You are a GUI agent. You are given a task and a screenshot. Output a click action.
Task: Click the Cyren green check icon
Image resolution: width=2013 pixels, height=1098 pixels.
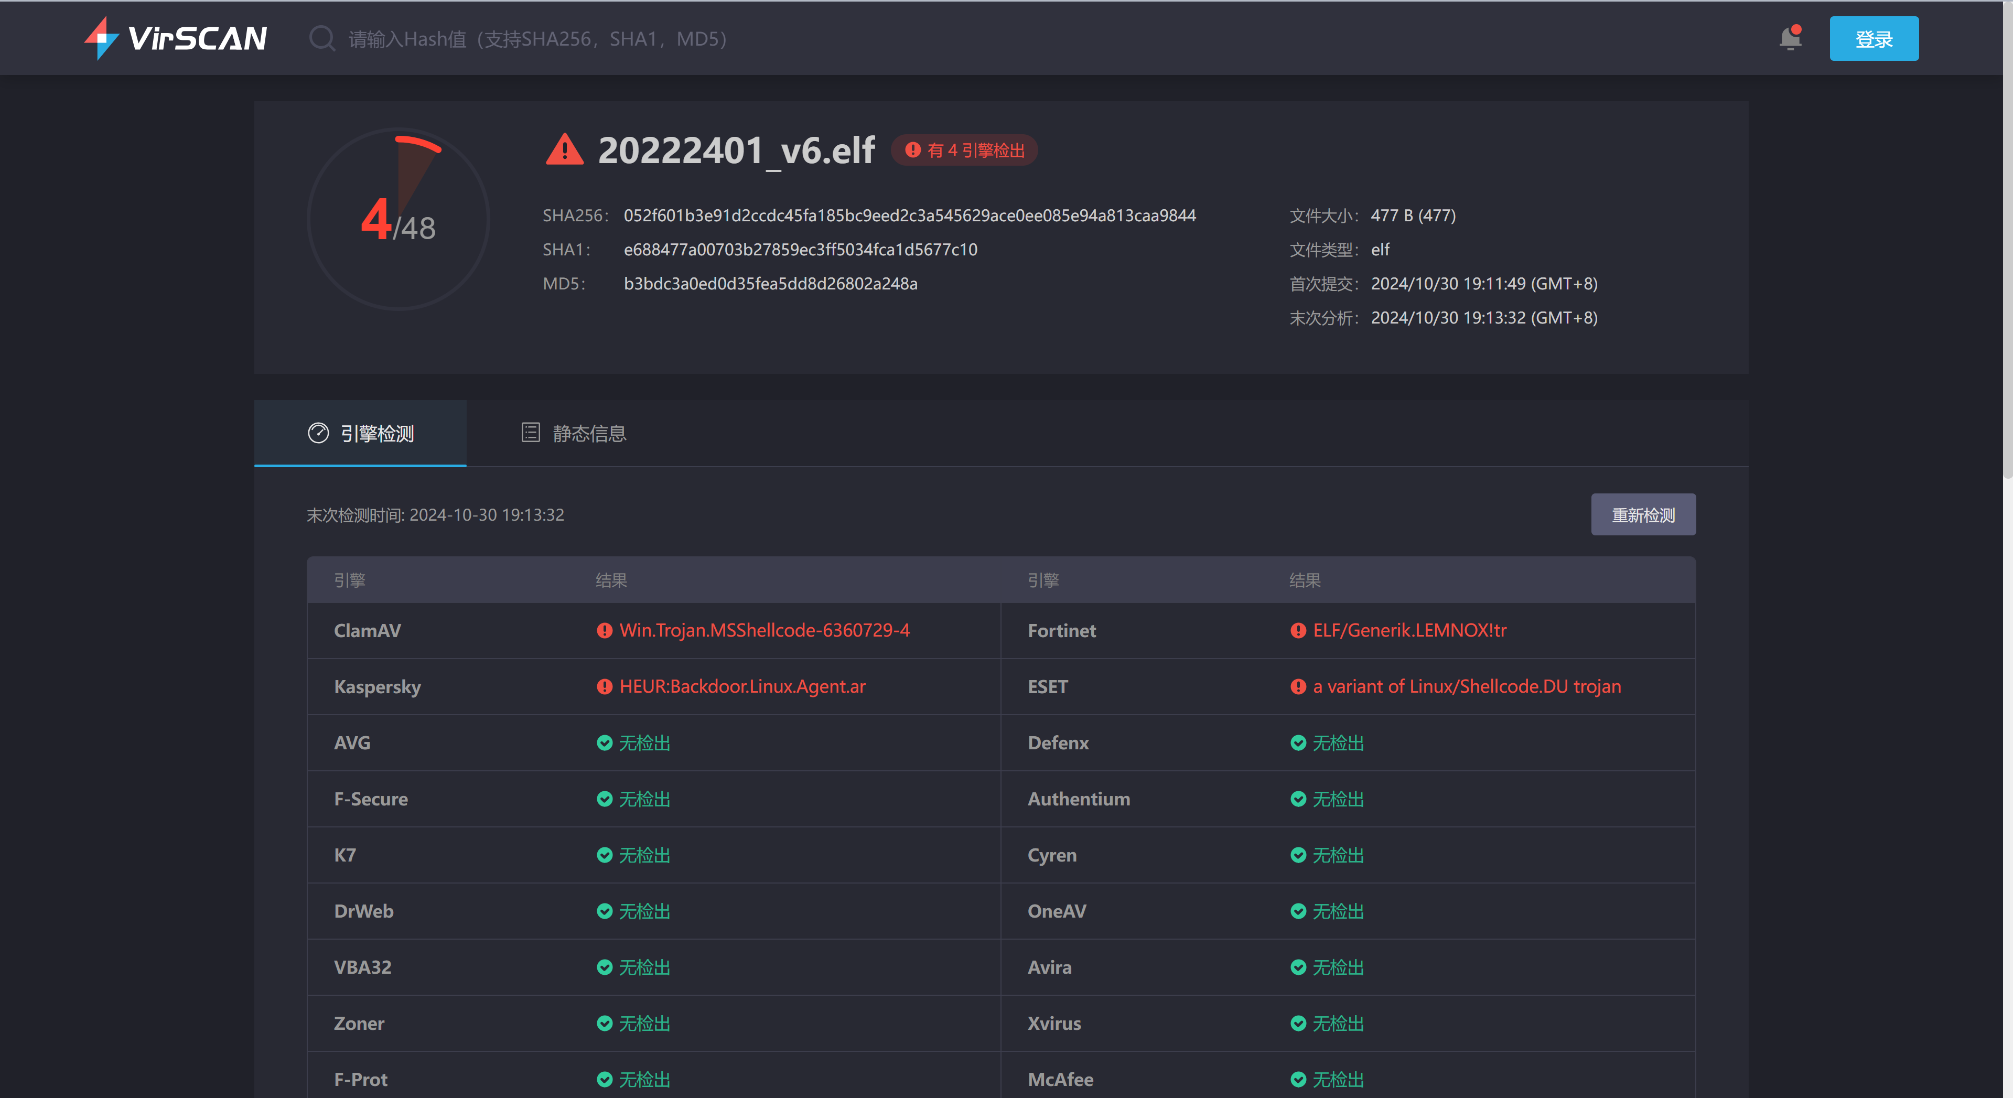pos(1298,856)
